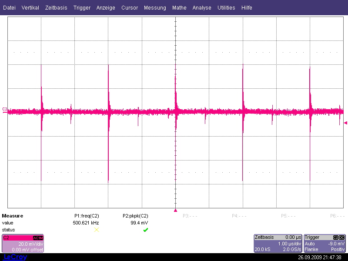Click the Trigger descriptor box
348x261 pixels.
coord(325,244)
